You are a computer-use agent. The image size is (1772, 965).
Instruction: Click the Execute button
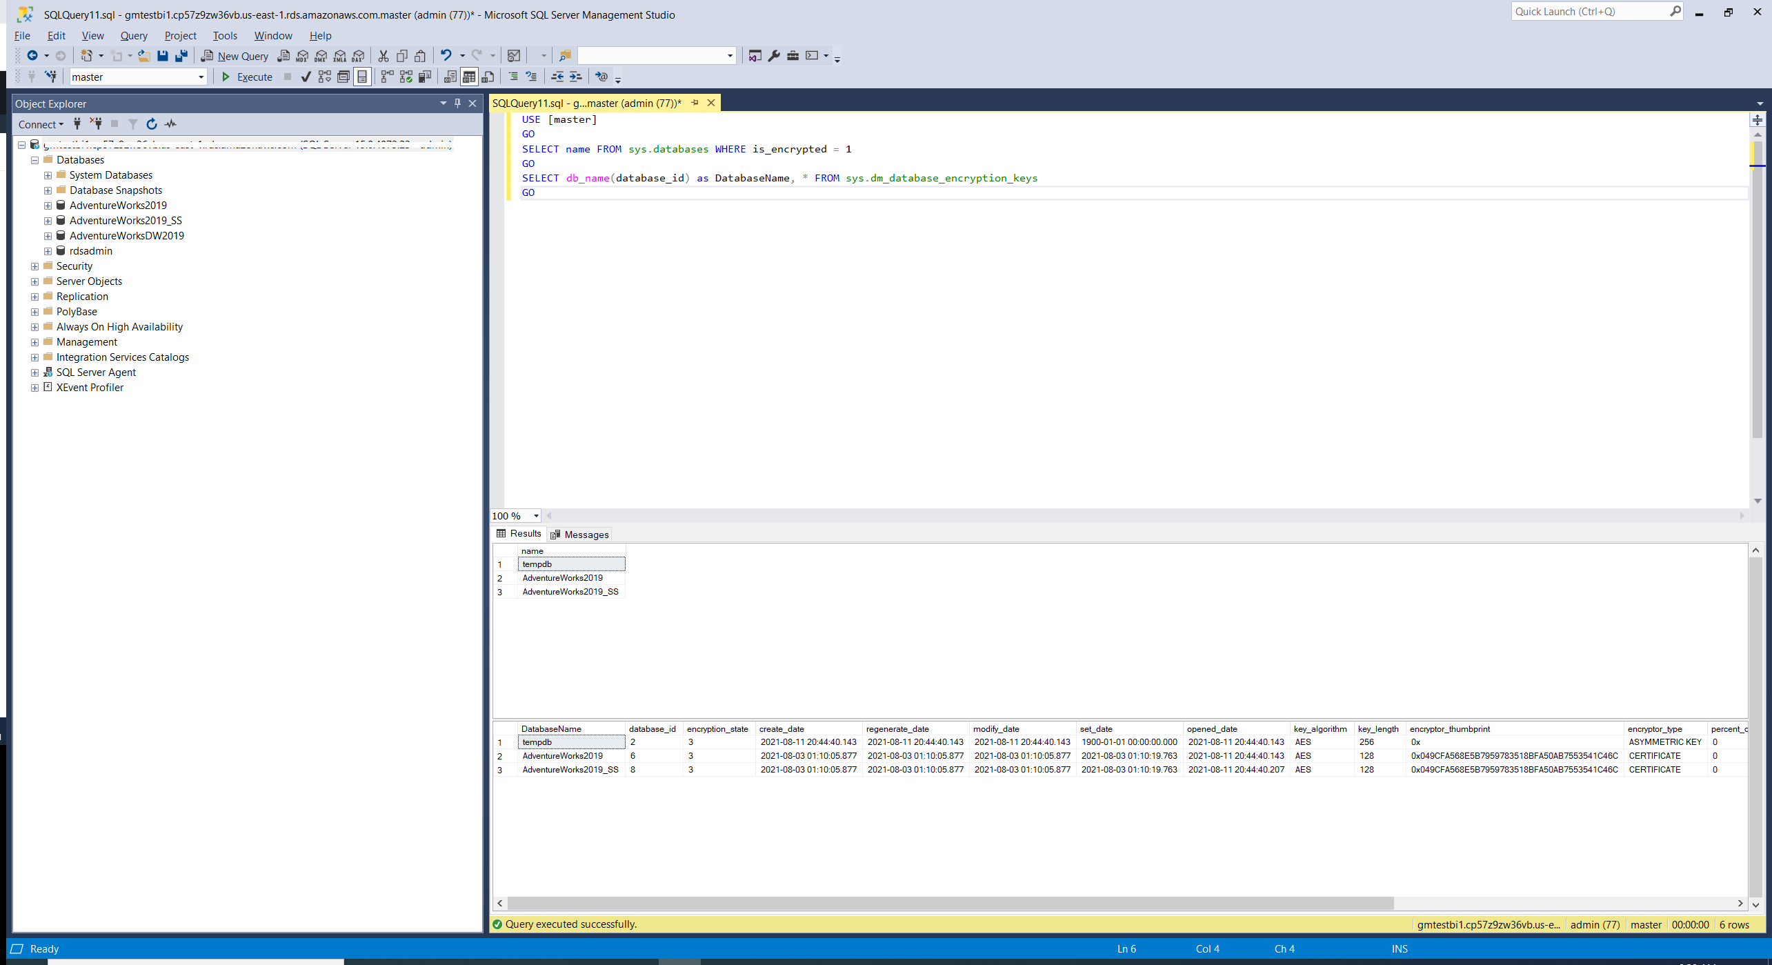[246, 77]
